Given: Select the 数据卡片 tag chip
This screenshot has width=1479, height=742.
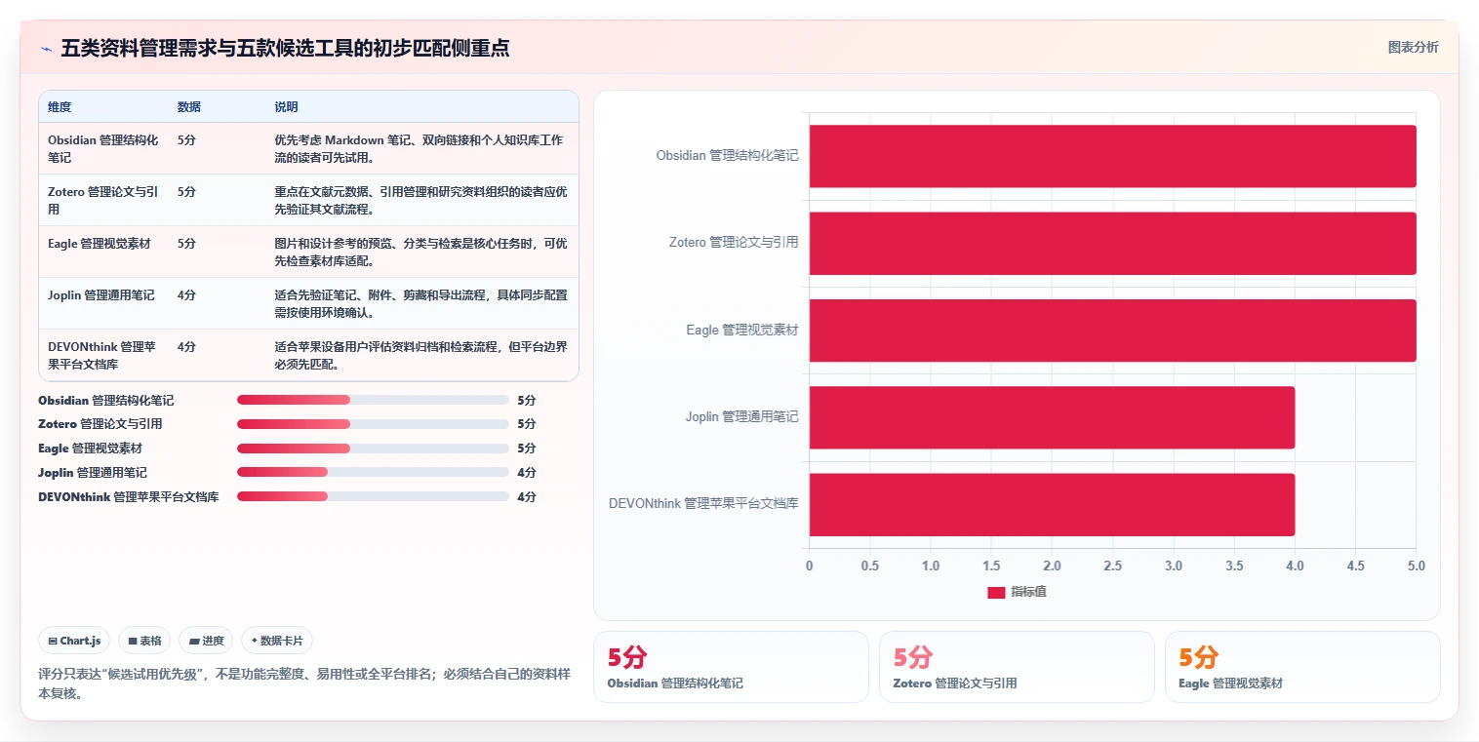Looking at the screenshot, I should pyautogui.click(x=277, y=641).
